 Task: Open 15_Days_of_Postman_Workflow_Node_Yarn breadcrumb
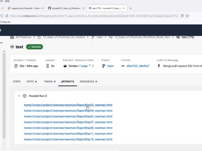(x=142, y=37)
